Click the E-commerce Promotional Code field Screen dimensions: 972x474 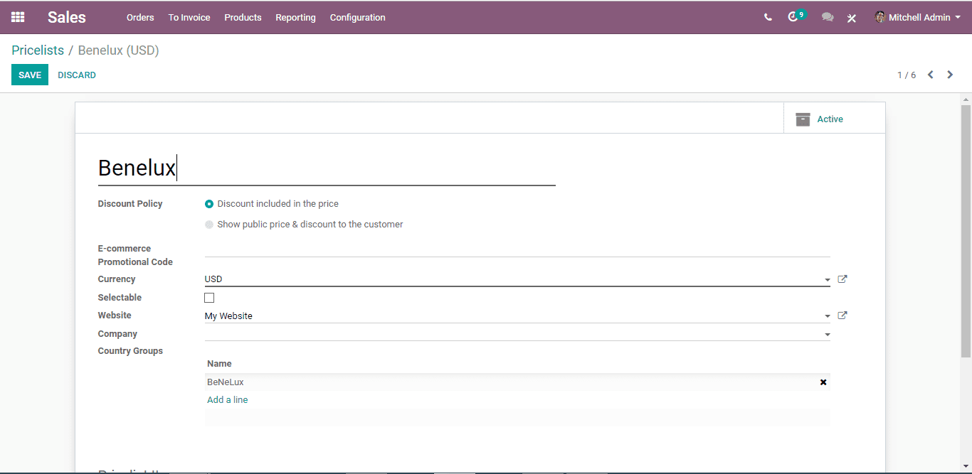[x=517, y=249]
